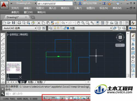Click the ByLayer color swatch control

133,28
